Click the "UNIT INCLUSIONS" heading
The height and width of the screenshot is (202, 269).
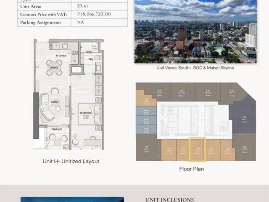click(x=170, y=199)
